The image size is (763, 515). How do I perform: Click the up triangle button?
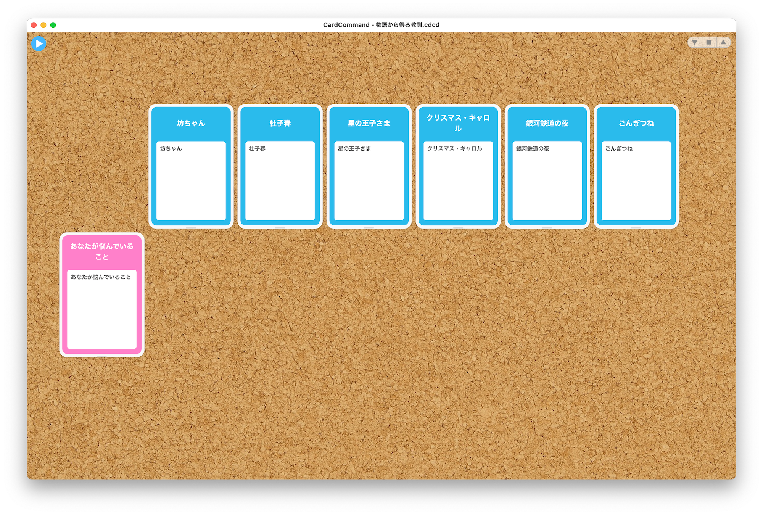723,42
